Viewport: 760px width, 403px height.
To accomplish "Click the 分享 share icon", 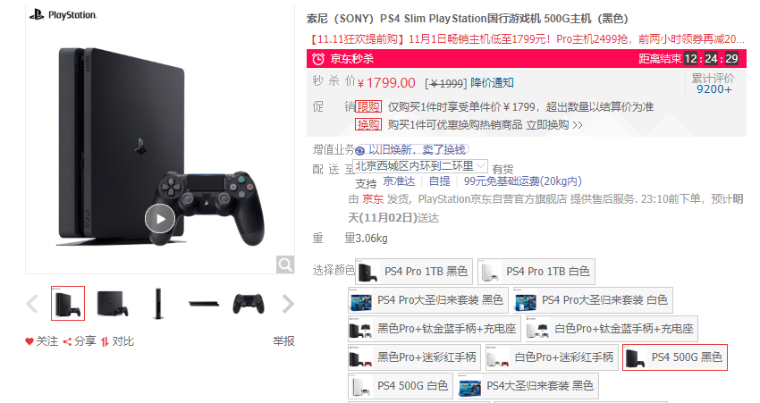I will pos(67,341).
